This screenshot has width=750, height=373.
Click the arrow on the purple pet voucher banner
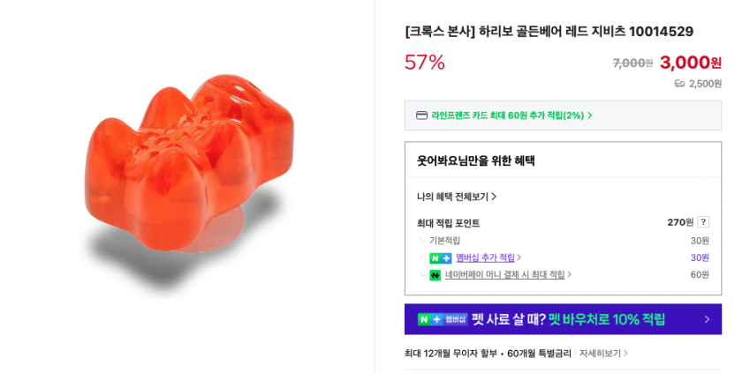pyautogui.click(x=707, y=319)
